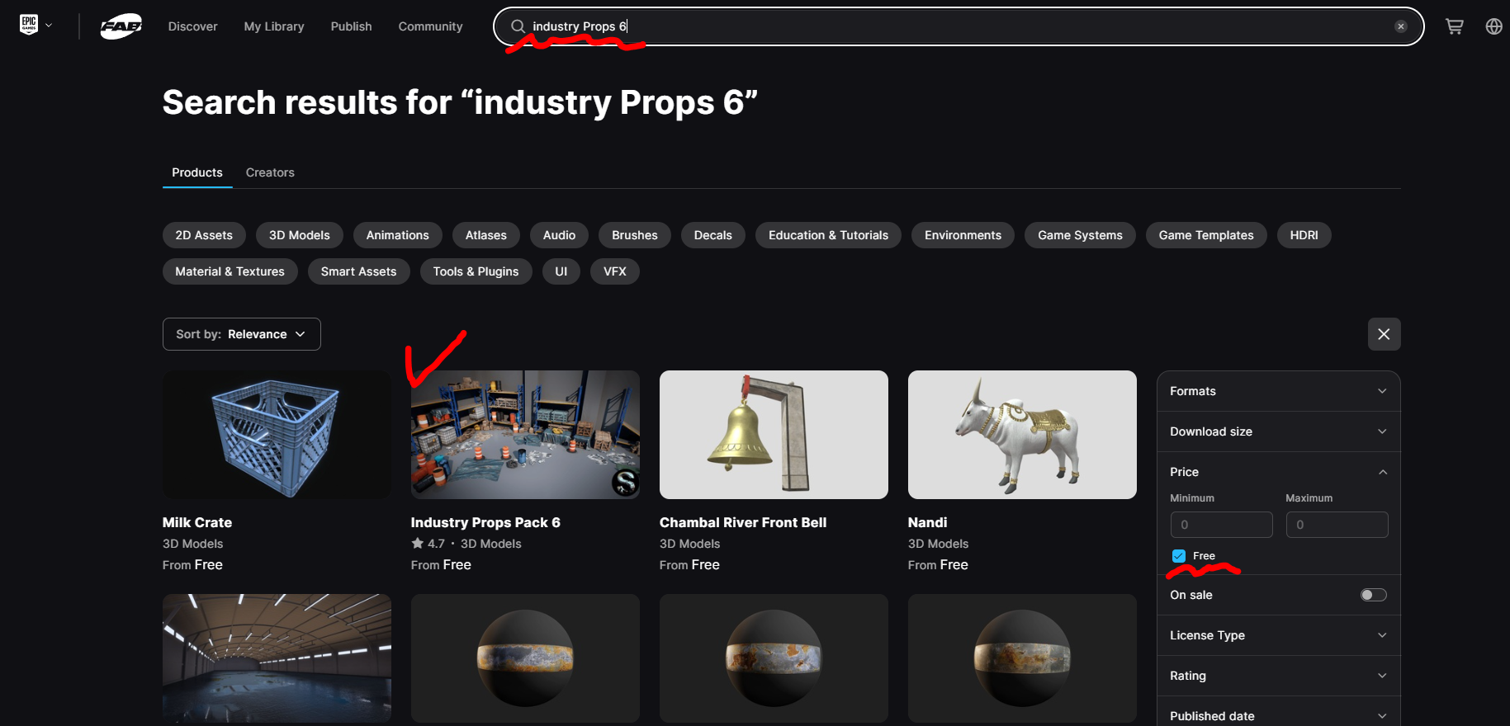Open the Industry Props Pack 6 thumbnail
Viewport: 1510px width, 726px height.
[x=525, y=435]
